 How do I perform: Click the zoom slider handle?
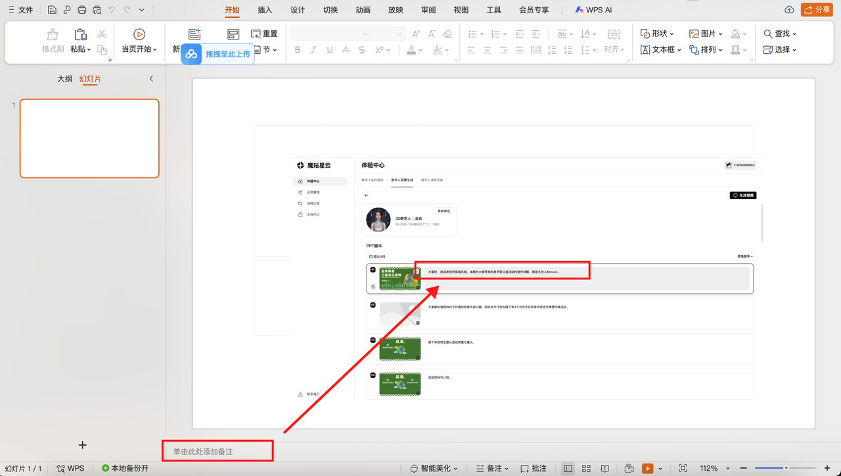[786, 468]
